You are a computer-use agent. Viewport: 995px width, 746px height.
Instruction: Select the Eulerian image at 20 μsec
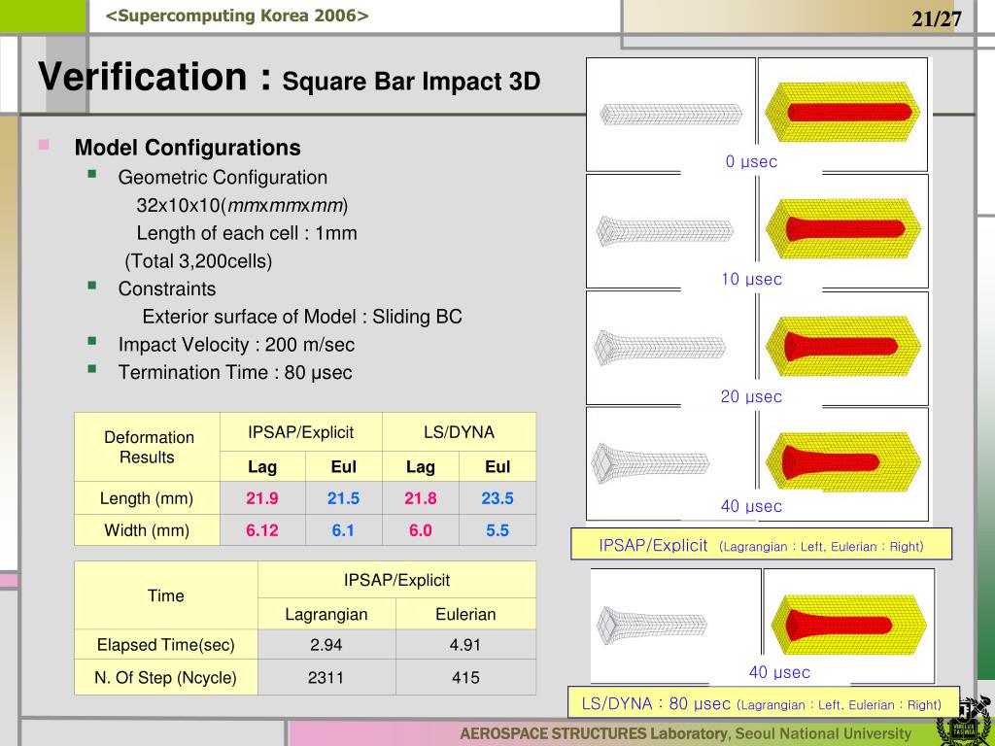843,347
